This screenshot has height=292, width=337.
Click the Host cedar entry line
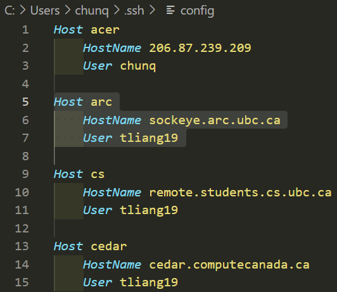(90, 246)
